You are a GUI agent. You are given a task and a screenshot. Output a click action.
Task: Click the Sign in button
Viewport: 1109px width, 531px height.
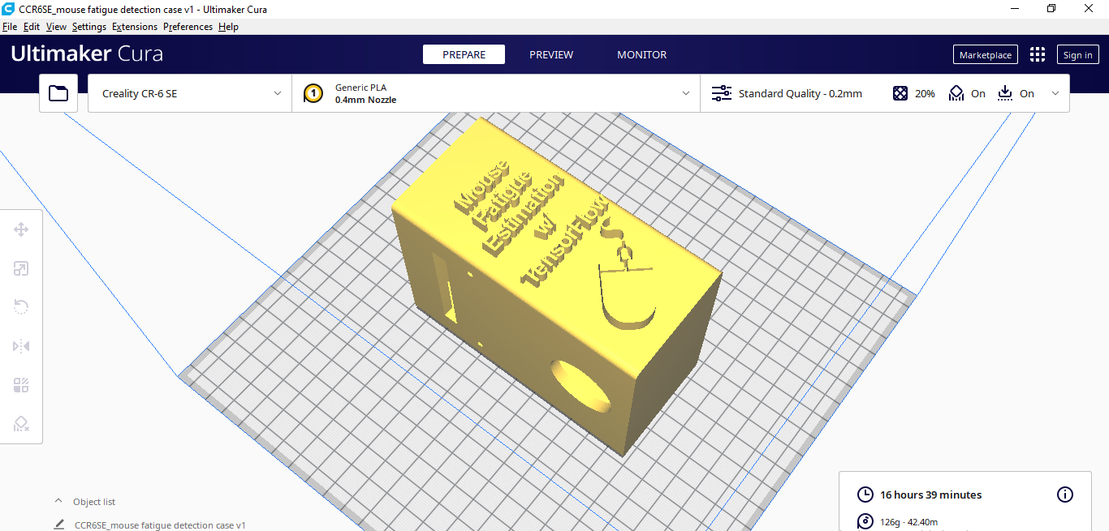[x=1077, y=54]
